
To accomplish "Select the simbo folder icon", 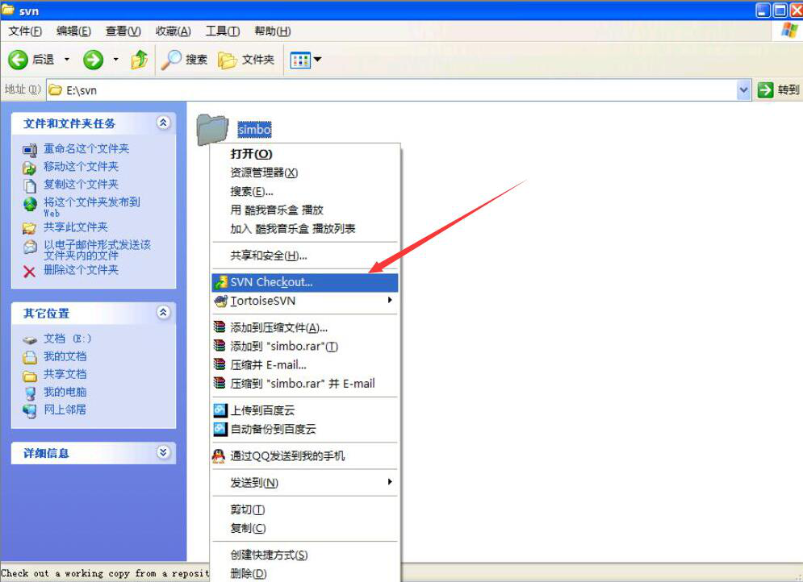I will [x=212, y=129].
